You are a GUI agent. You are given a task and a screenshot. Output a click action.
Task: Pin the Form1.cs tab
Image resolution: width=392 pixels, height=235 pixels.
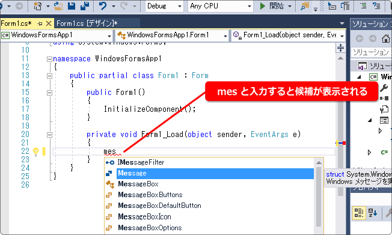click(40, 24)
